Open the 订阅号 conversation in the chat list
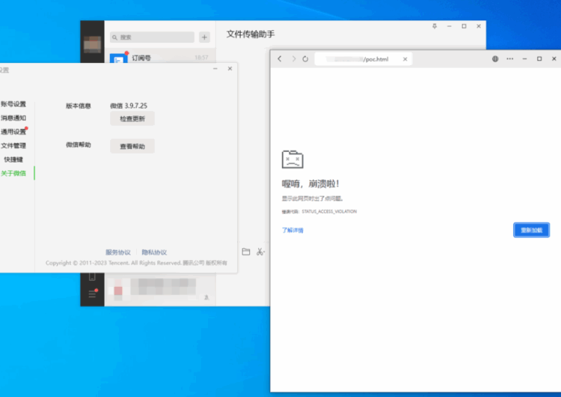 [160, 58]
